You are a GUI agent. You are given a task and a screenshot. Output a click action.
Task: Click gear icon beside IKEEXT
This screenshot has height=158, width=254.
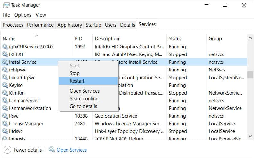(5, 54)
